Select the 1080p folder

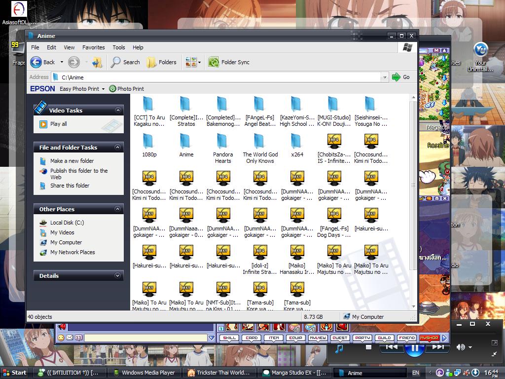pos(149,146)
